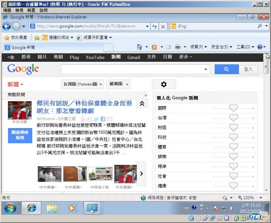Open the Favorites star button
The width and height of the screenshot is (271, 223).
(x=16, y=38)
